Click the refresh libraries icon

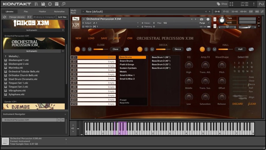coord(5,17)
